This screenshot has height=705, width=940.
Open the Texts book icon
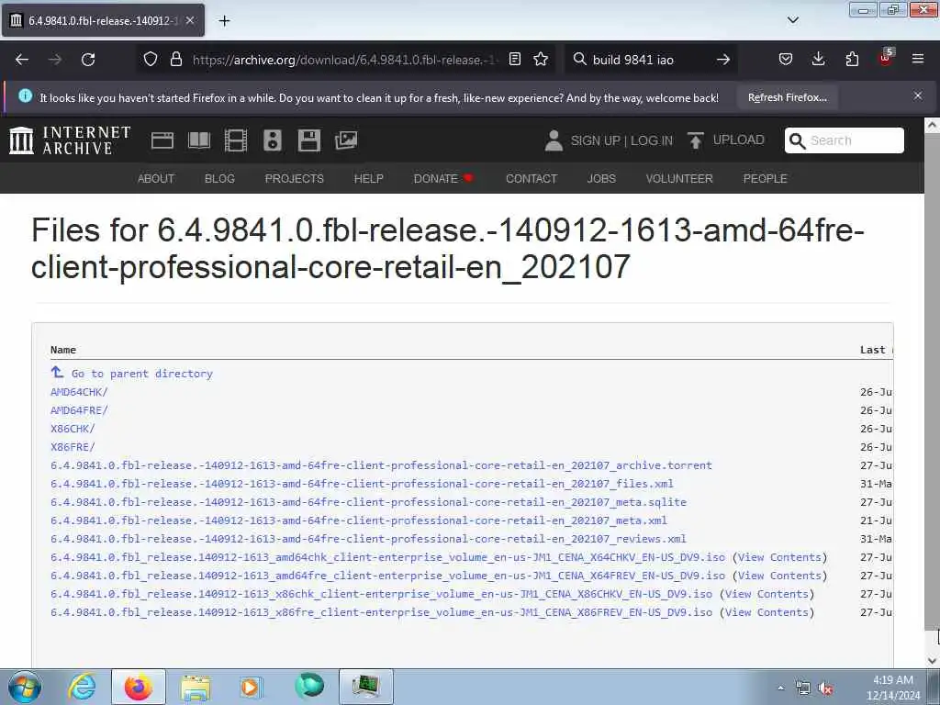199,140
